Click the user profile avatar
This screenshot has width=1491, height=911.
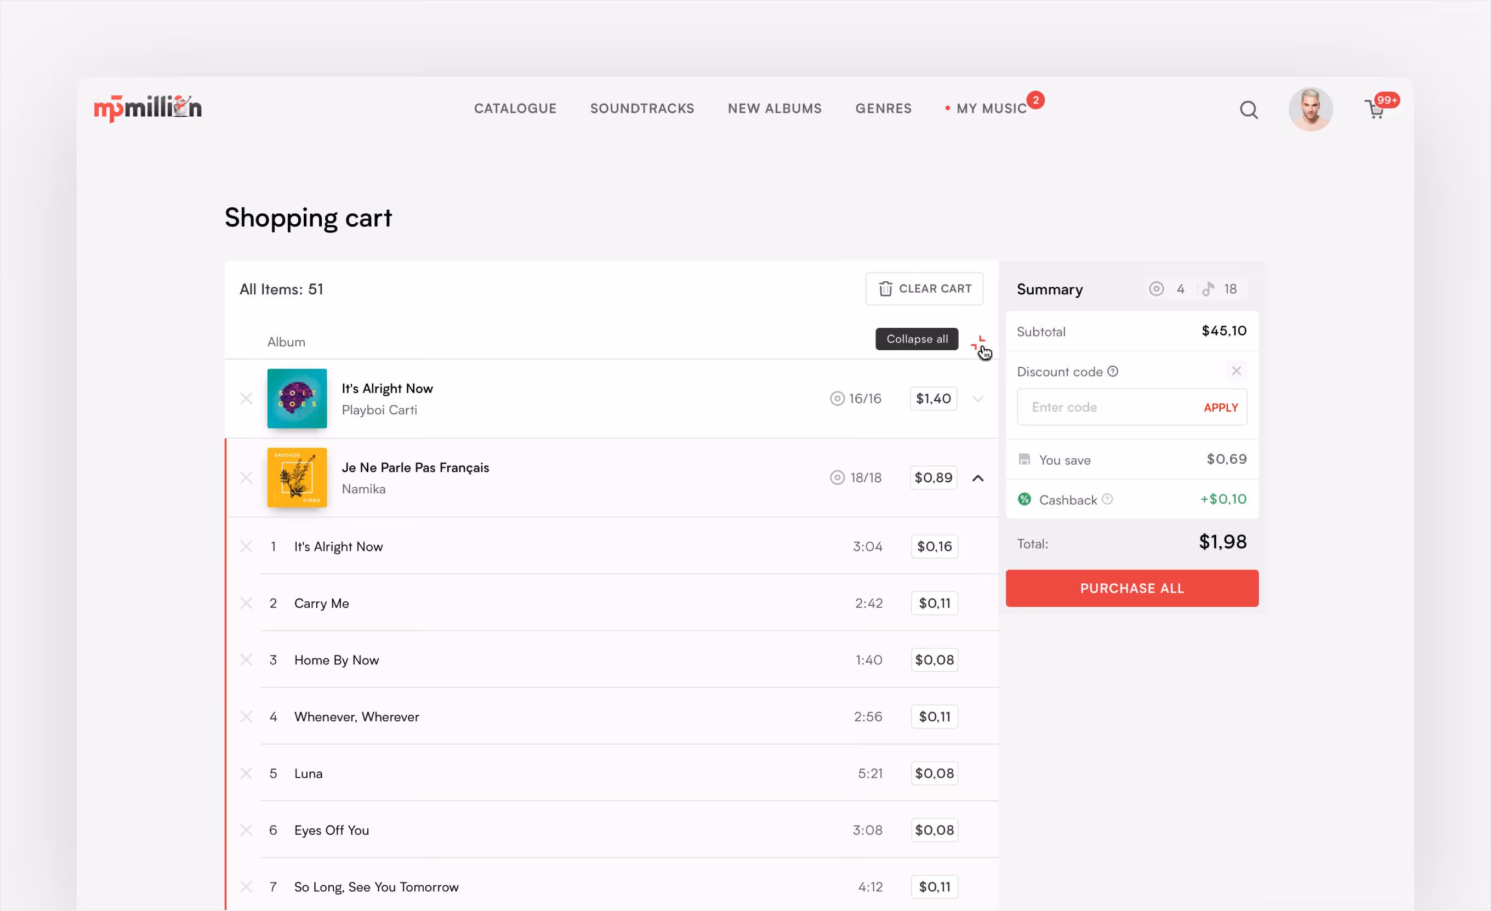(1310, 110)
